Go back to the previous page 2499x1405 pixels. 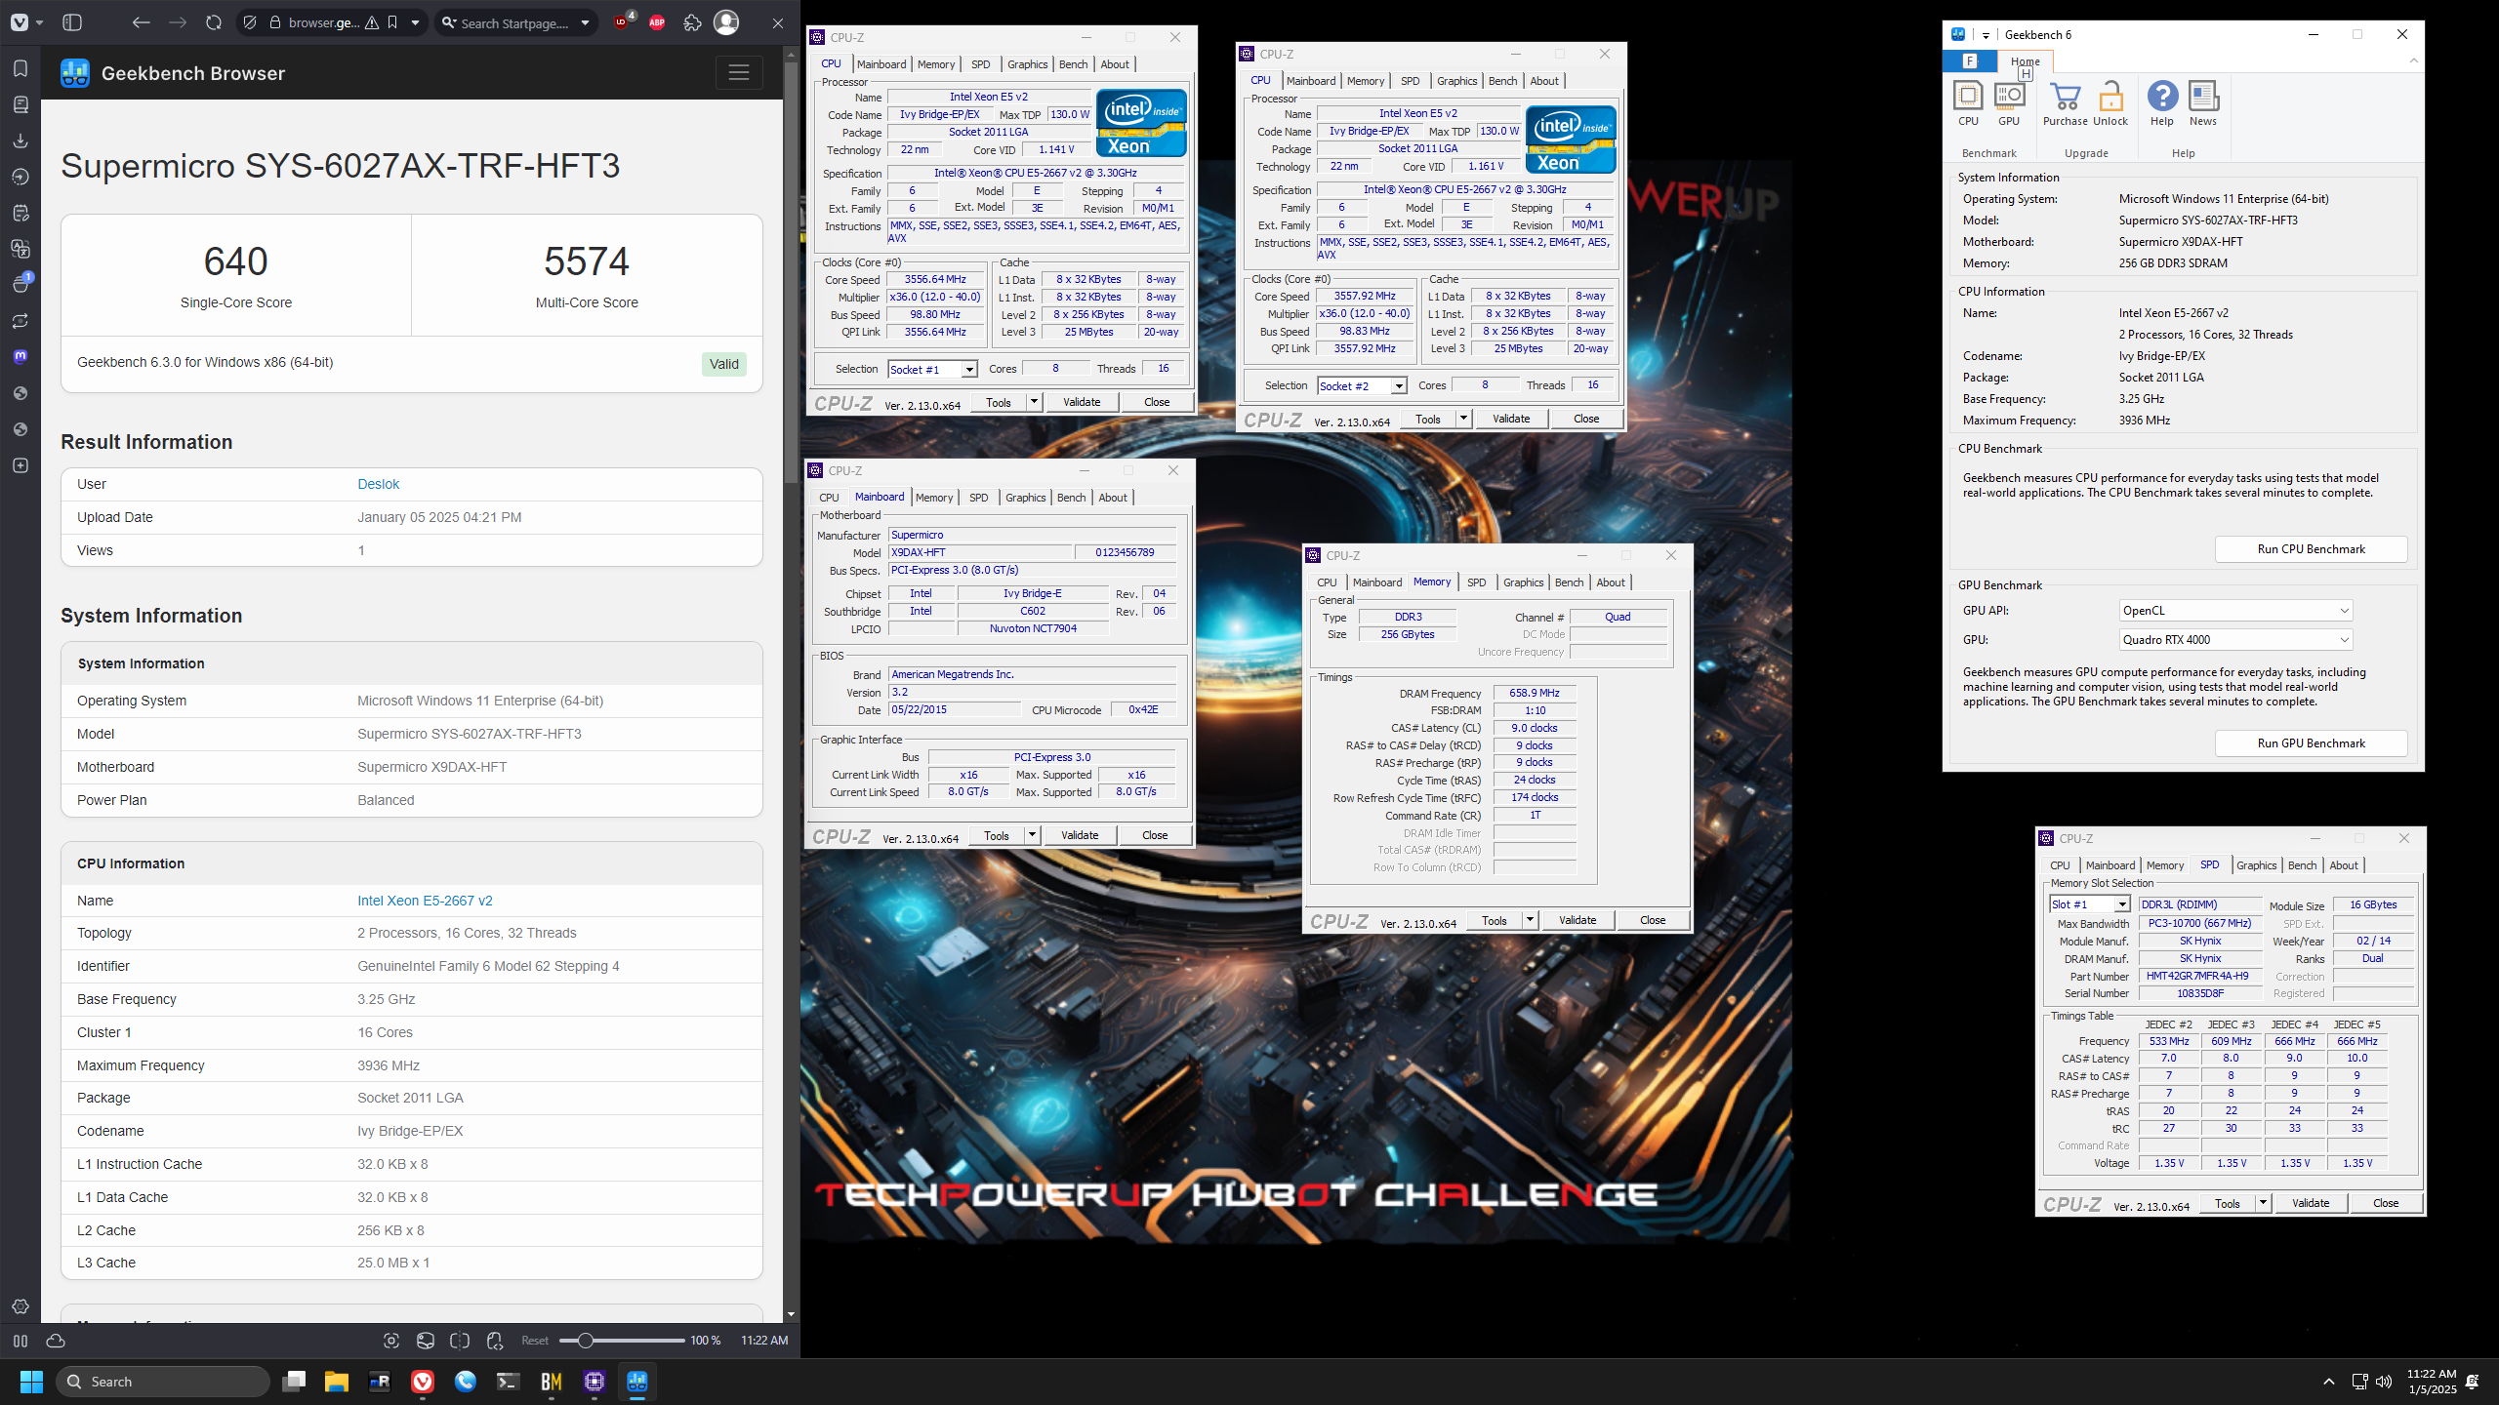[x=141, y=22]
